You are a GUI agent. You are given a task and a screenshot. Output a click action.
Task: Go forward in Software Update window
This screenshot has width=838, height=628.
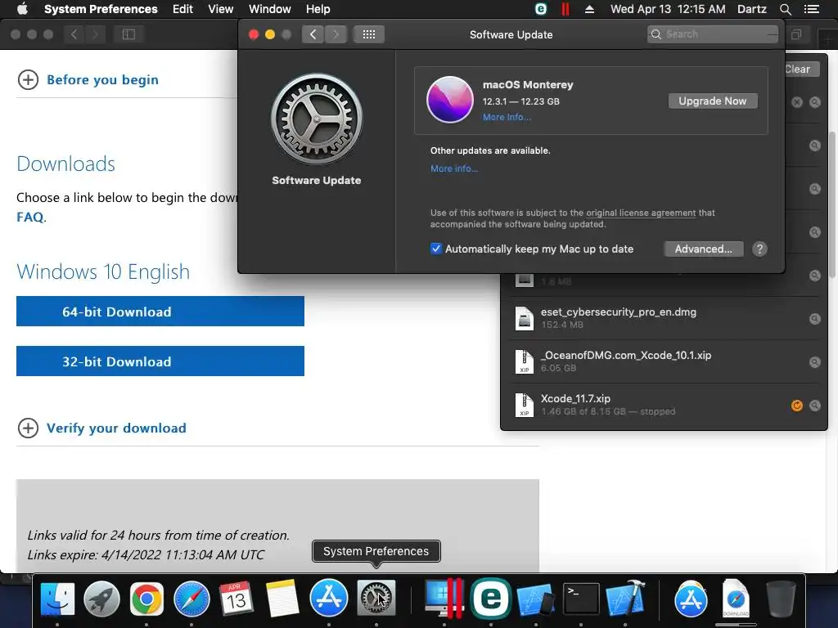click(x=336, y=34)
